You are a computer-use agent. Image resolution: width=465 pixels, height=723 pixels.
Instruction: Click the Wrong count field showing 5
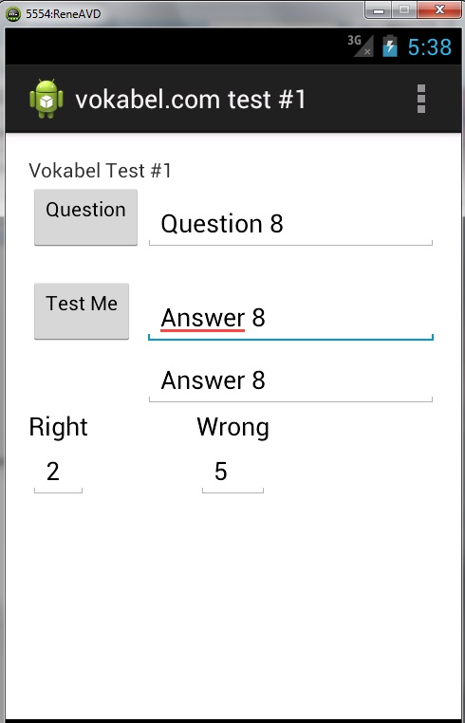(232, 473)
